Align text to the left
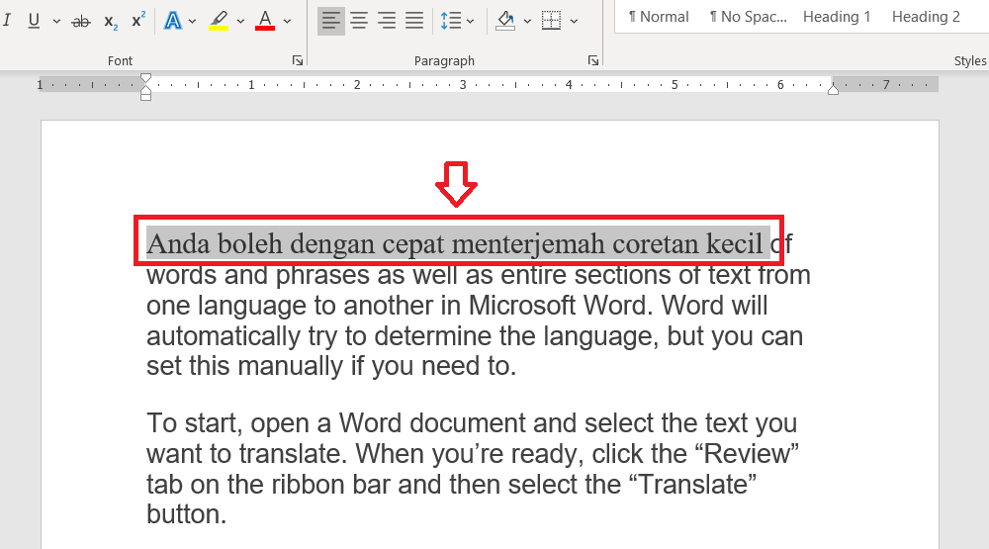 click(330, 20)
